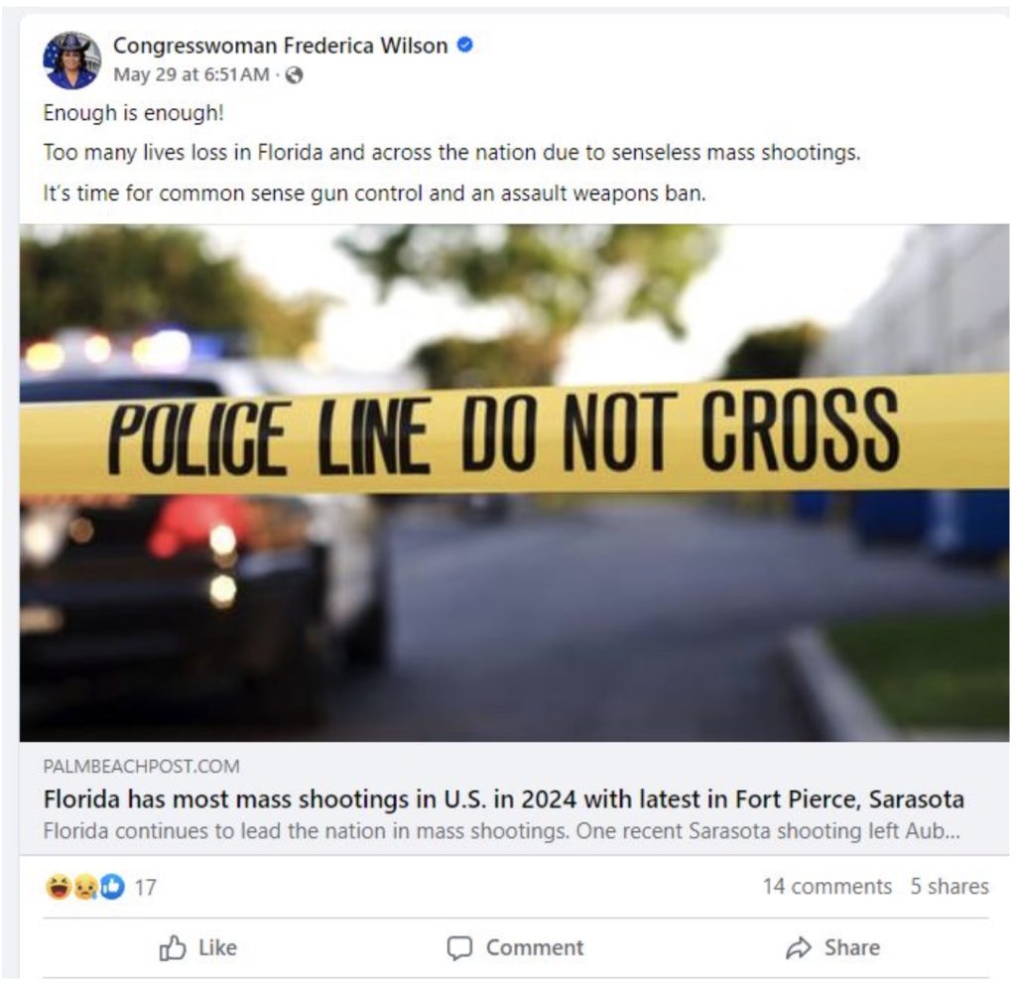Click the blue thumbs-up reaction icon
Viewport: 1016px width, 985px height.
click(x=112, y=887)
